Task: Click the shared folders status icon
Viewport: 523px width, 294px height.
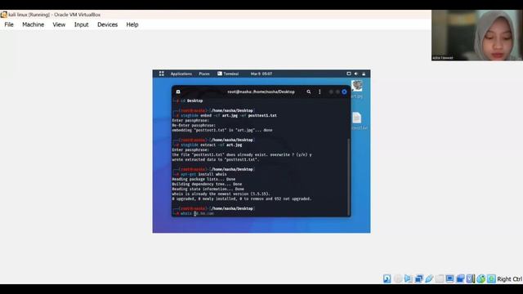Action: coord(440,278)
